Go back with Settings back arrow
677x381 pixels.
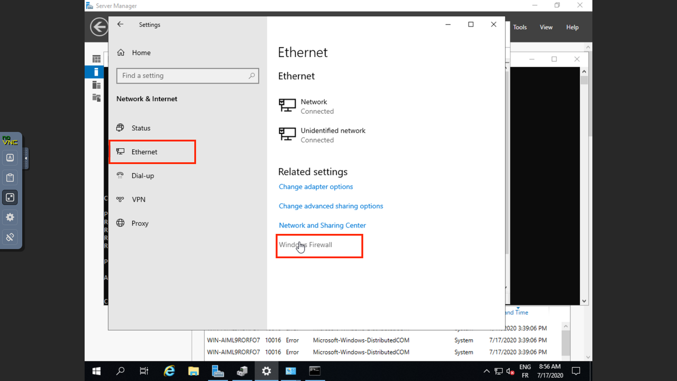120,24
